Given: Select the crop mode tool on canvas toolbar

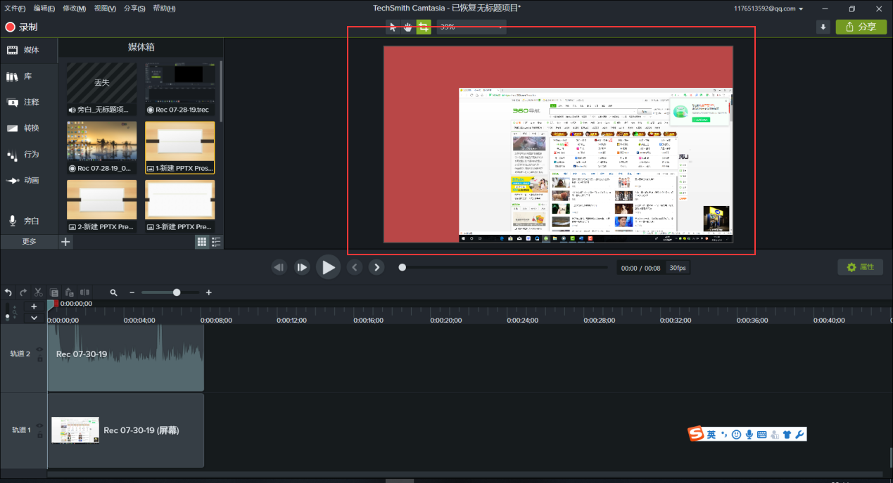Looking at the screenshot, I should point(423,27).
